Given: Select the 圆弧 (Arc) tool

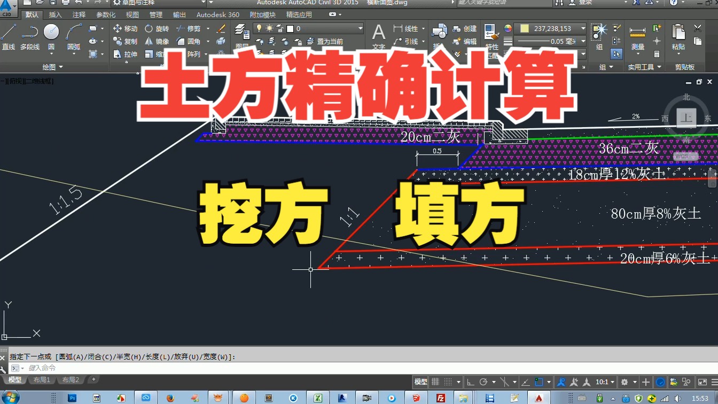Looking at the screenshot, I should pos(74,37).
